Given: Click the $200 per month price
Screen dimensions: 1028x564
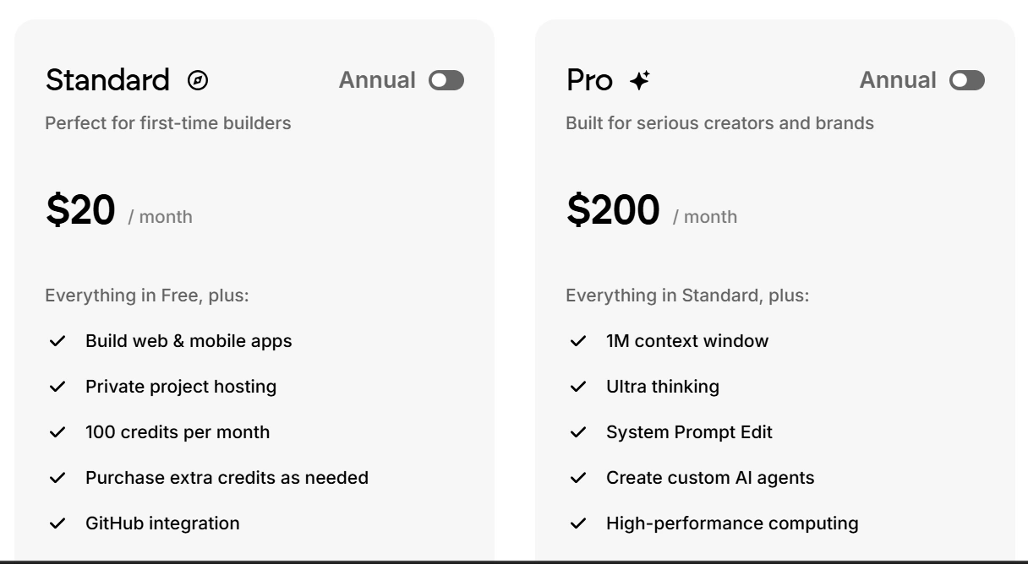Looking at the screenshot, I should pyautogui.click(x=613, y=210).
